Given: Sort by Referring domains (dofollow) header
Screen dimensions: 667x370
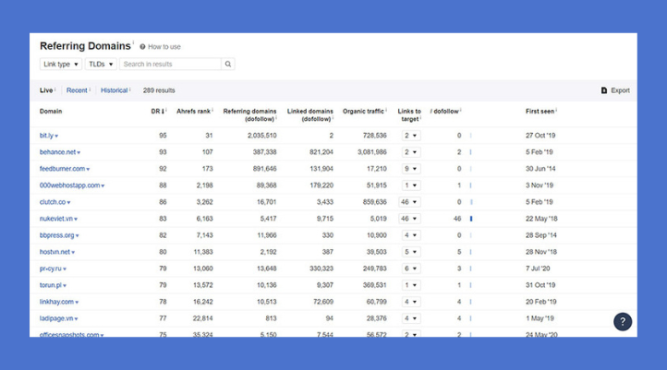Looking at the screenshot, I should click(x=249, y=115).
